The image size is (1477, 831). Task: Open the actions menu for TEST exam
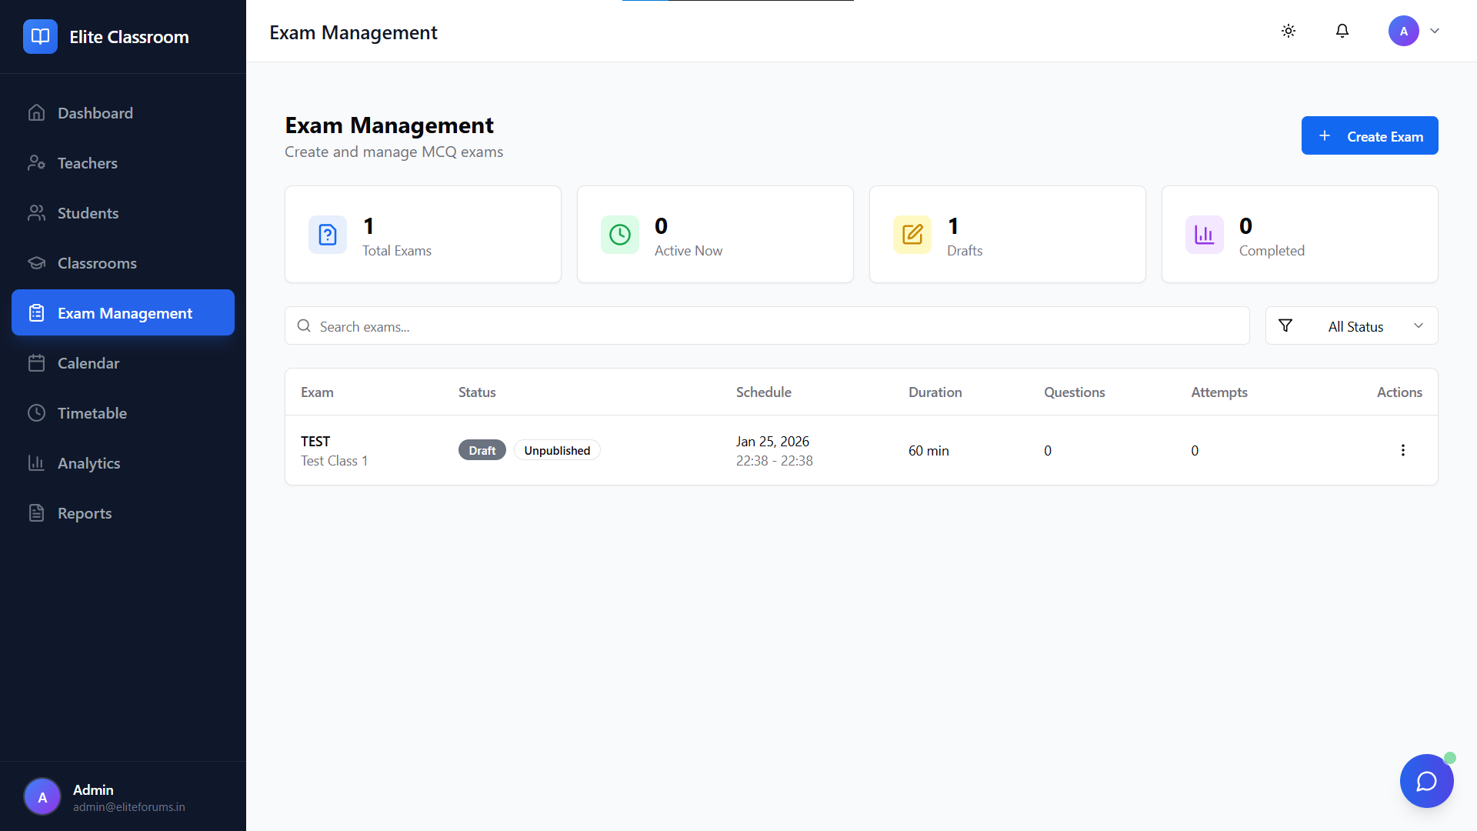(x=1402, y=450)
